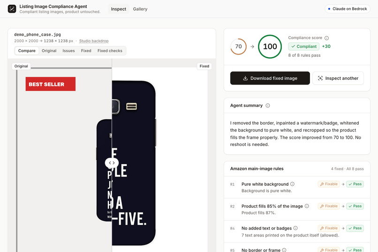Click the Pass badge in row R4

coord(355,228)
